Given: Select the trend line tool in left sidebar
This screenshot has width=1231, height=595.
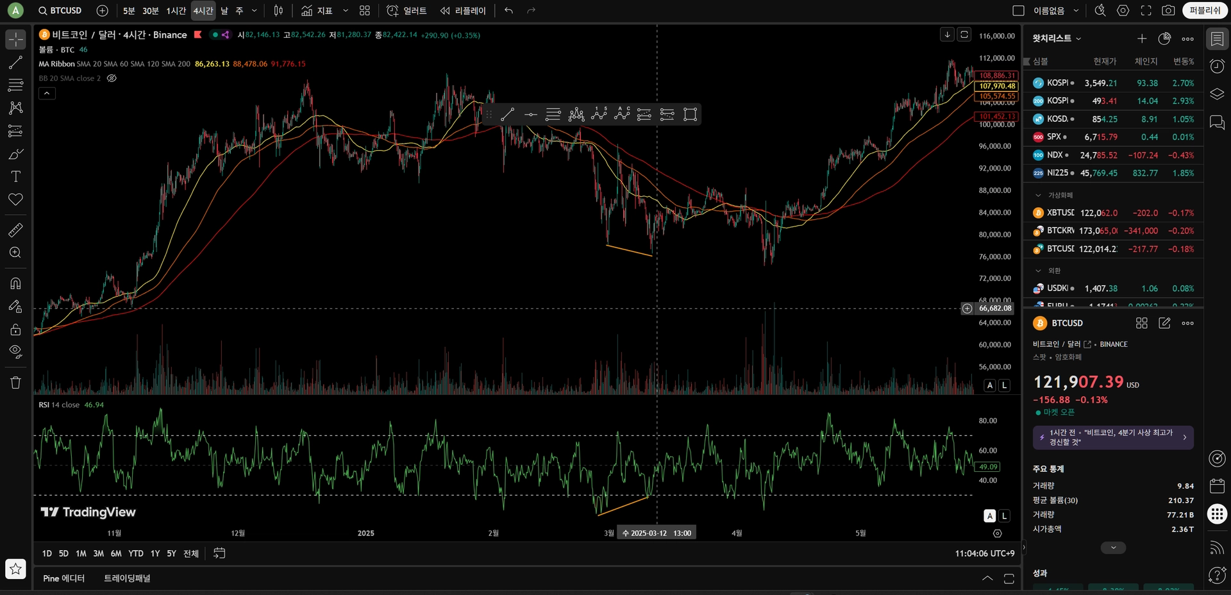Looking at the screenshot, I should [x=15, y=62].
